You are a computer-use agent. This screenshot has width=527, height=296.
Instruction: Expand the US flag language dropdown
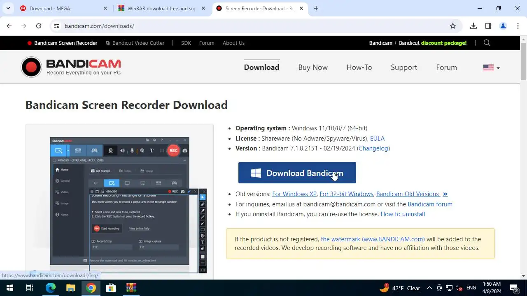[x=491, y=68]
